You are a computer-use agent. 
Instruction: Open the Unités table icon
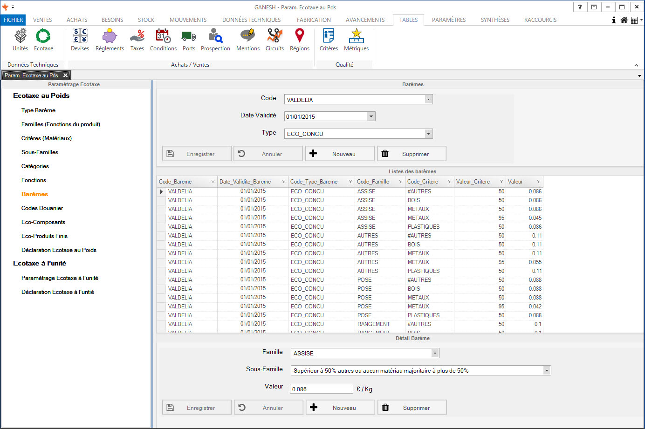(x=20, y=40)
